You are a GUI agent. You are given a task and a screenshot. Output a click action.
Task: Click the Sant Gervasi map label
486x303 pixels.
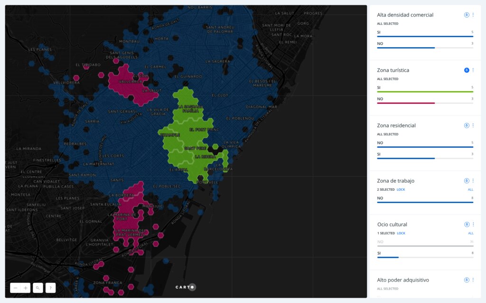pos(122,112)
